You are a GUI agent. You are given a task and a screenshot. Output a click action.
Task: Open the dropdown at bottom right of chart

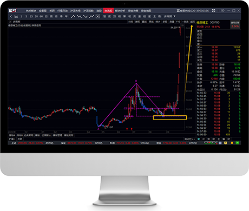click(190, 139)
